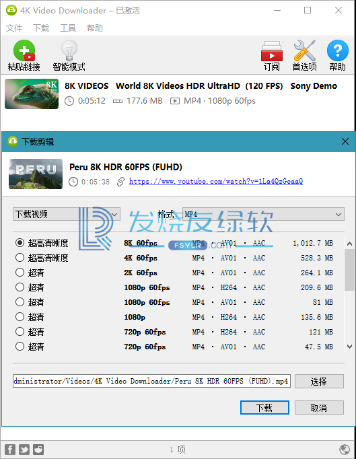Screen dimensions: 356x459
Task: Select 1080p 60fps AV01 81 MB option
Action: click(20, 302)
